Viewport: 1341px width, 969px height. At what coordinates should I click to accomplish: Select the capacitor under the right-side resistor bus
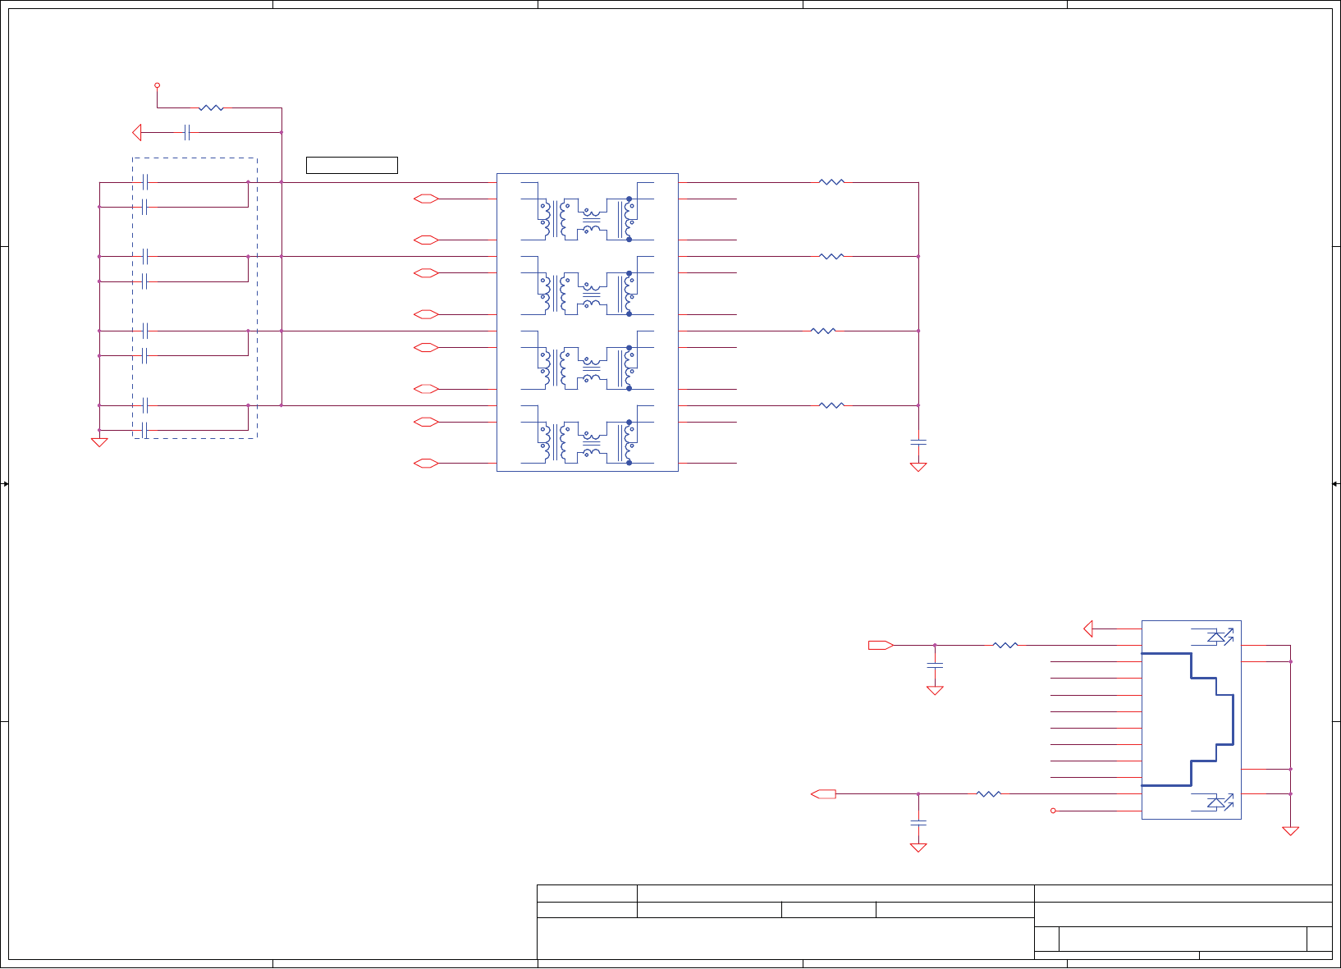pyautogui.click(x=918, y=442)
